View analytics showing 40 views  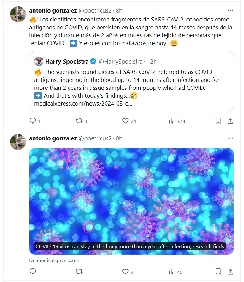coord(172,272)
